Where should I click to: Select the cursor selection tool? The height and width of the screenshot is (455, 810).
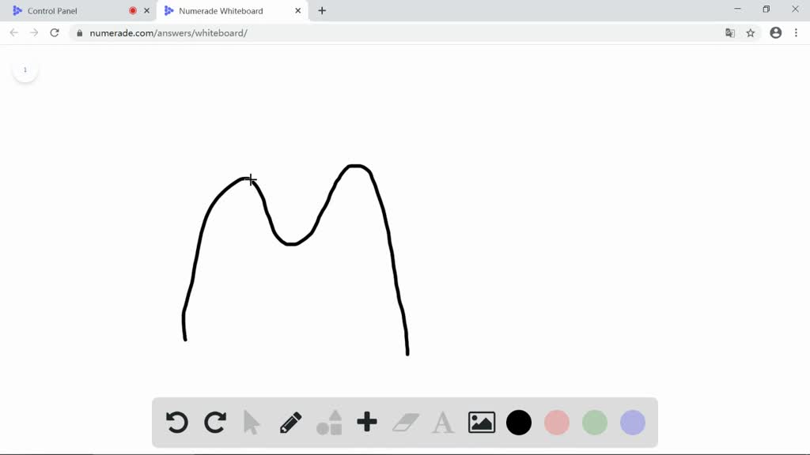point(252,422)
